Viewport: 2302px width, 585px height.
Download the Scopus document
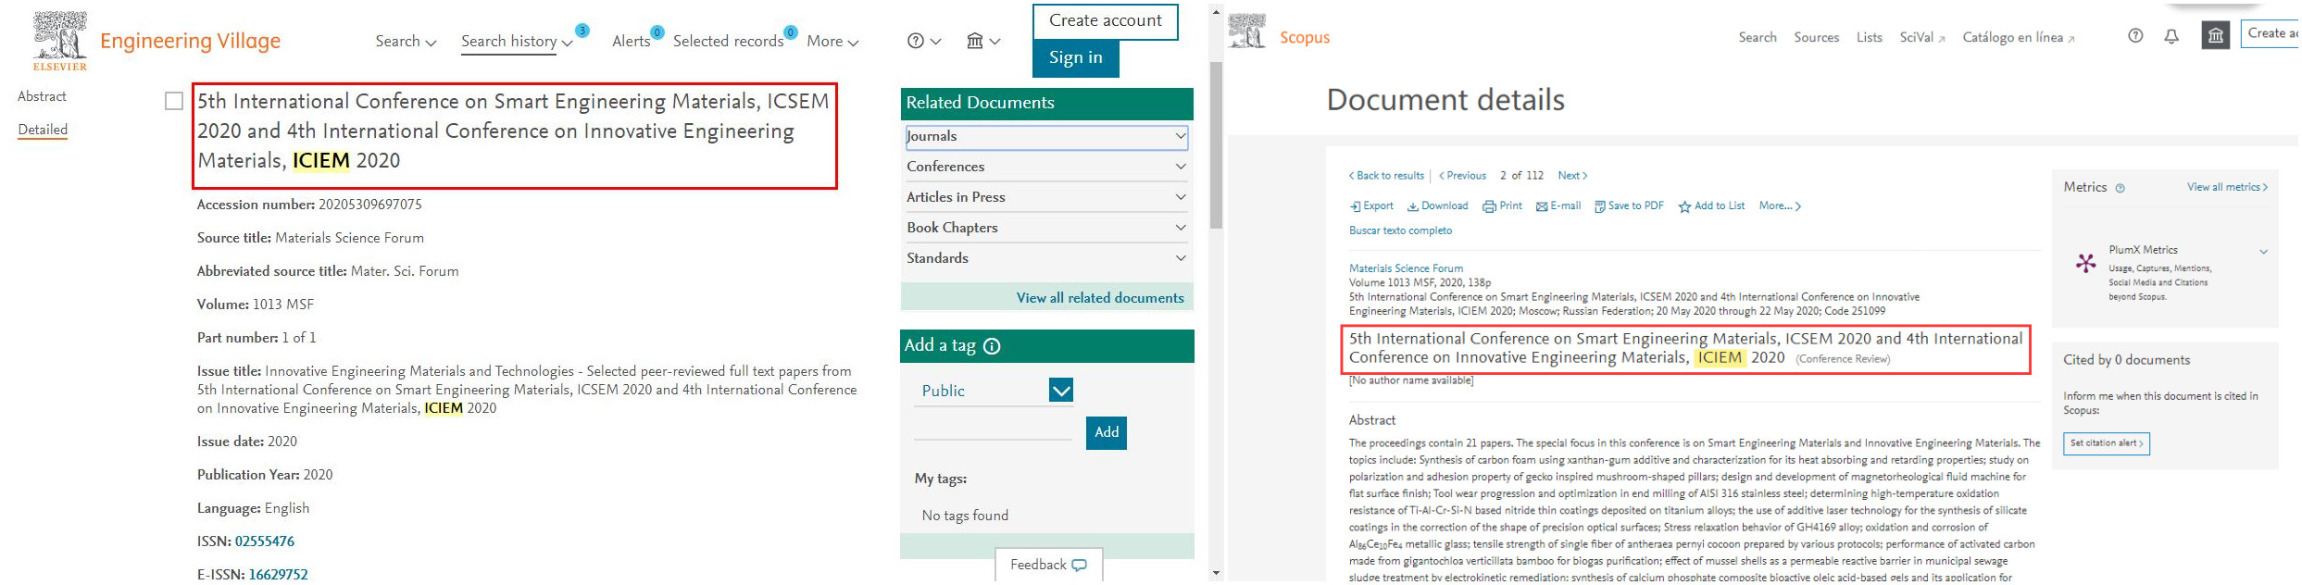coord(1437,206)
